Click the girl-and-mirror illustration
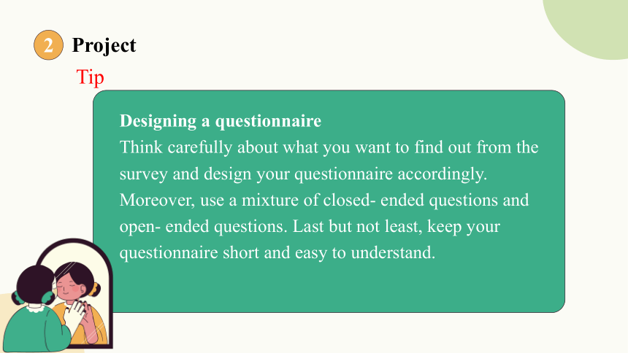This screenshot has width=628, height=353. point(57,295)
